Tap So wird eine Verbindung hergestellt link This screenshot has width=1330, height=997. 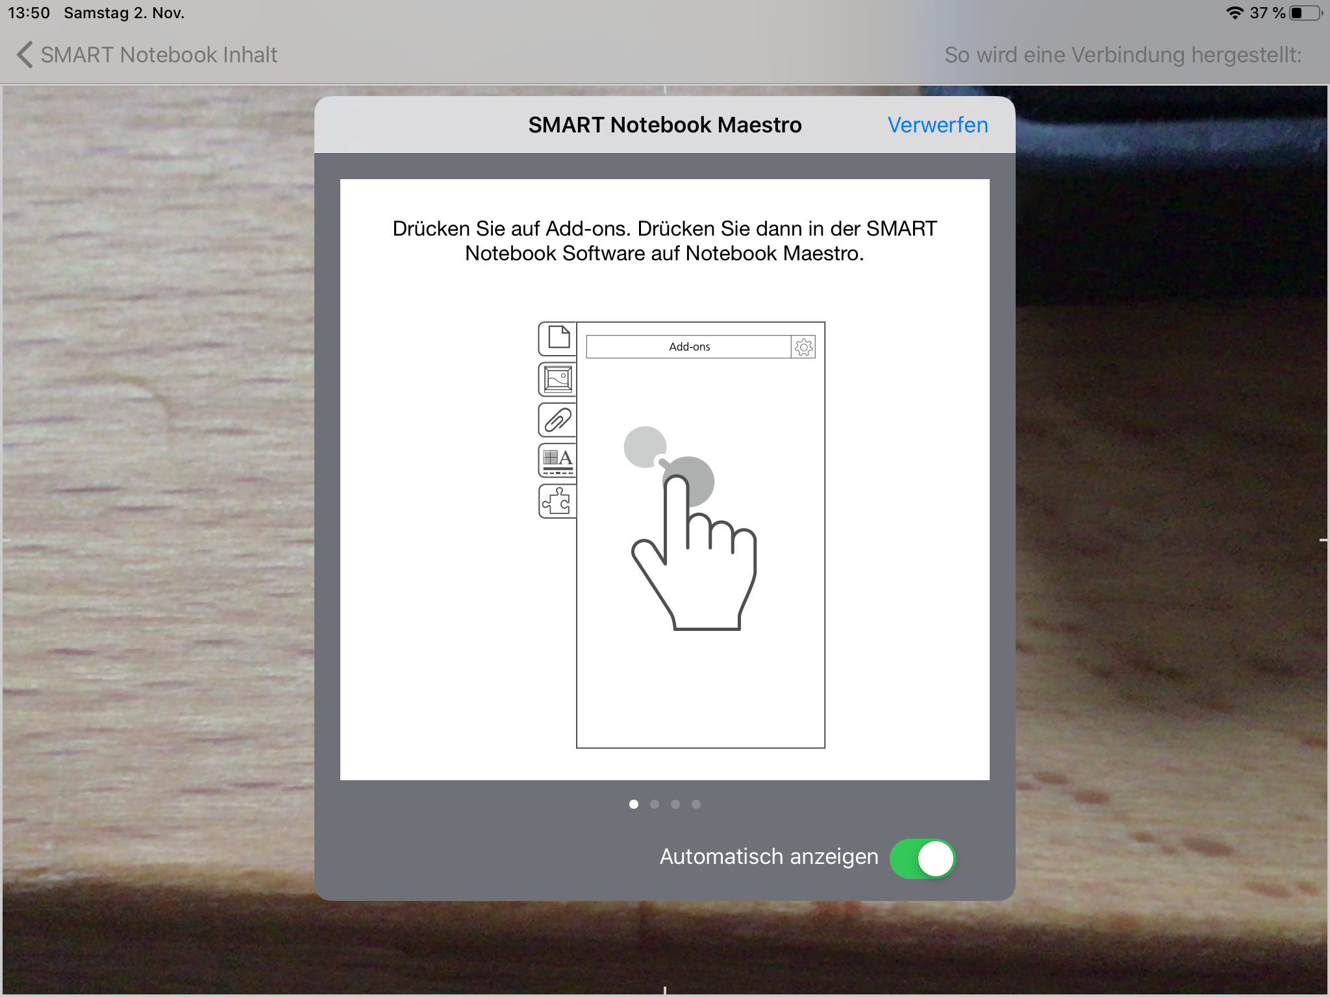1123,55
